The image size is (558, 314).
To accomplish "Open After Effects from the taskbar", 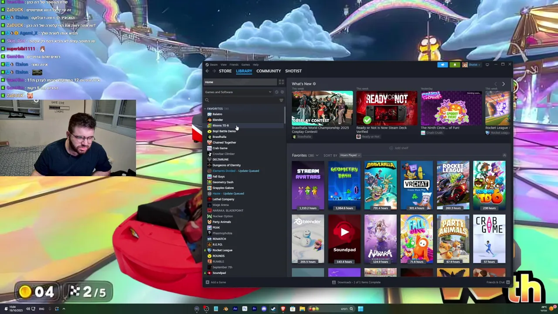I will (x=235, y=309).
